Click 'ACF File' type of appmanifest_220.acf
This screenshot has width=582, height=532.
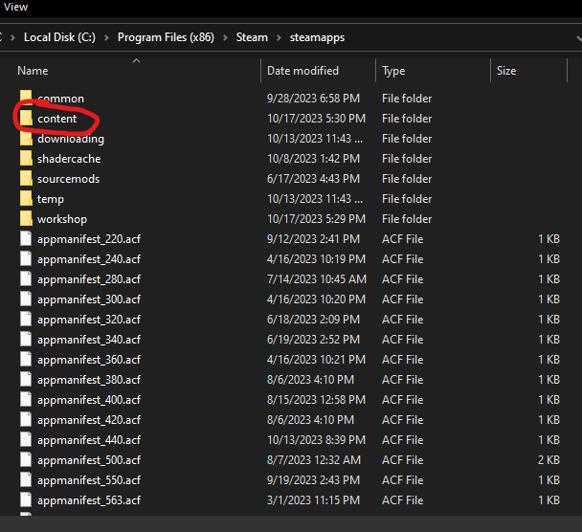tap(402, 239)
